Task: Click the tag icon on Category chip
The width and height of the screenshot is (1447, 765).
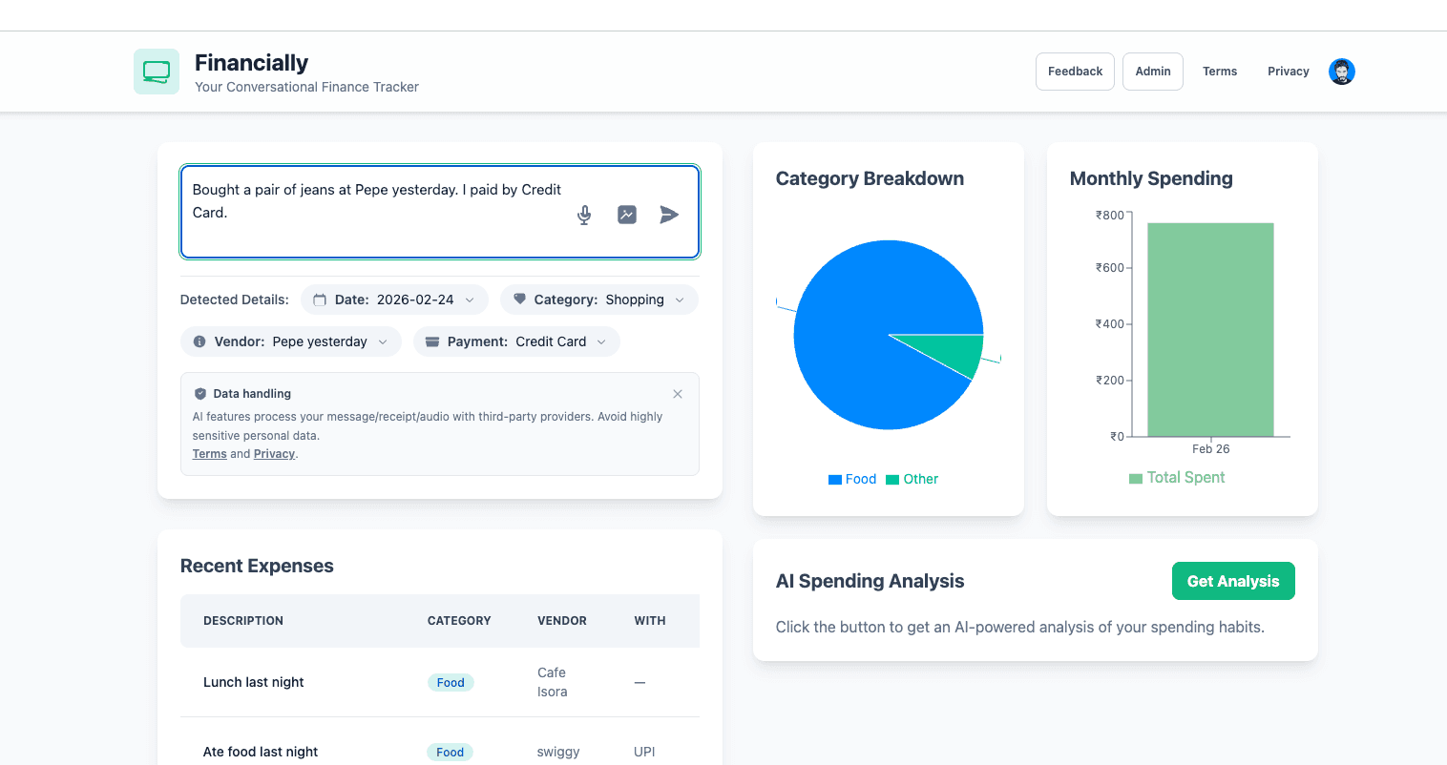Action: [519, 299]
